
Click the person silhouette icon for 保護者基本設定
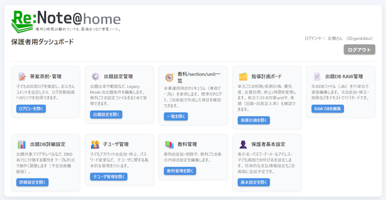coord(243,145)
